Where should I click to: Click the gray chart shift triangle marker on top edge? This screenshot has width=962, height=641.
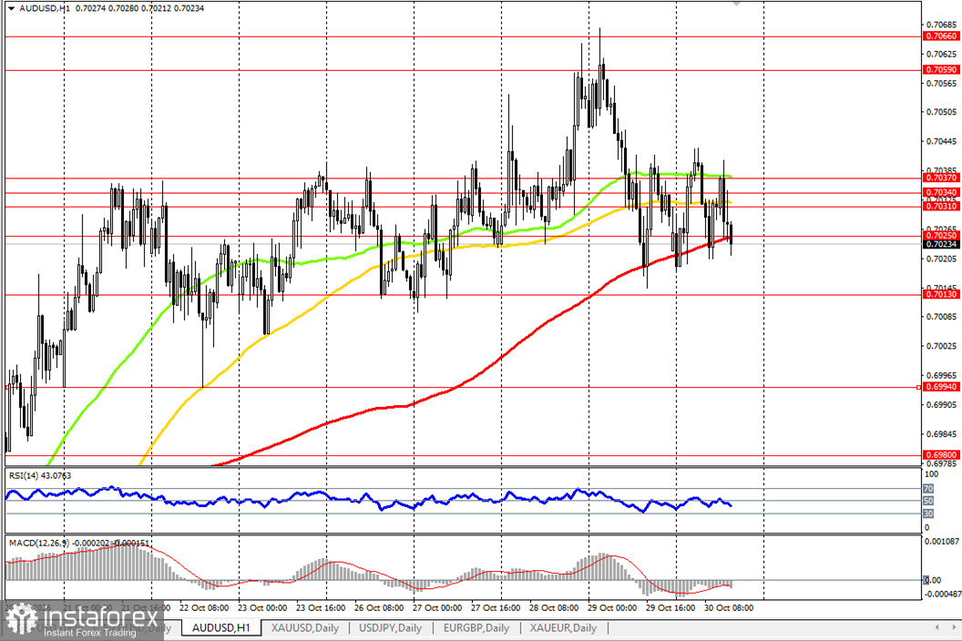point(736,4)
